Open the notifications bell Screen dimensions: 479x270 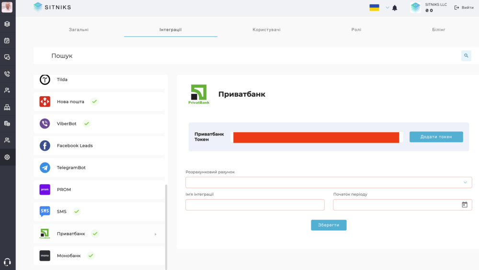point(395,8)
